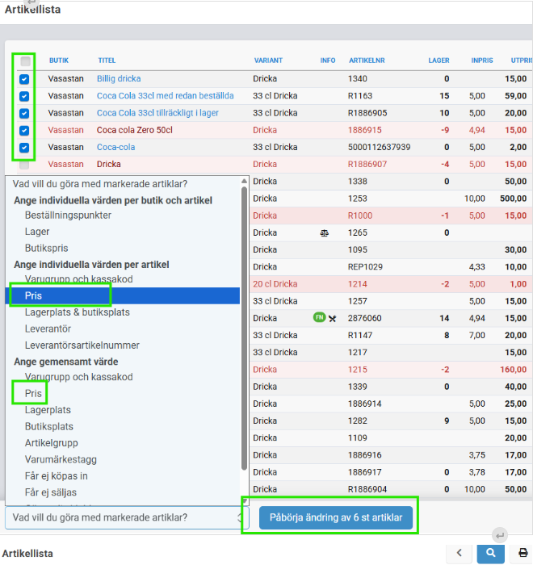Open the Coca Cola 33cl tillräckligt i lager link
Viewport: 533px width, 565px height.
point(157,113)
